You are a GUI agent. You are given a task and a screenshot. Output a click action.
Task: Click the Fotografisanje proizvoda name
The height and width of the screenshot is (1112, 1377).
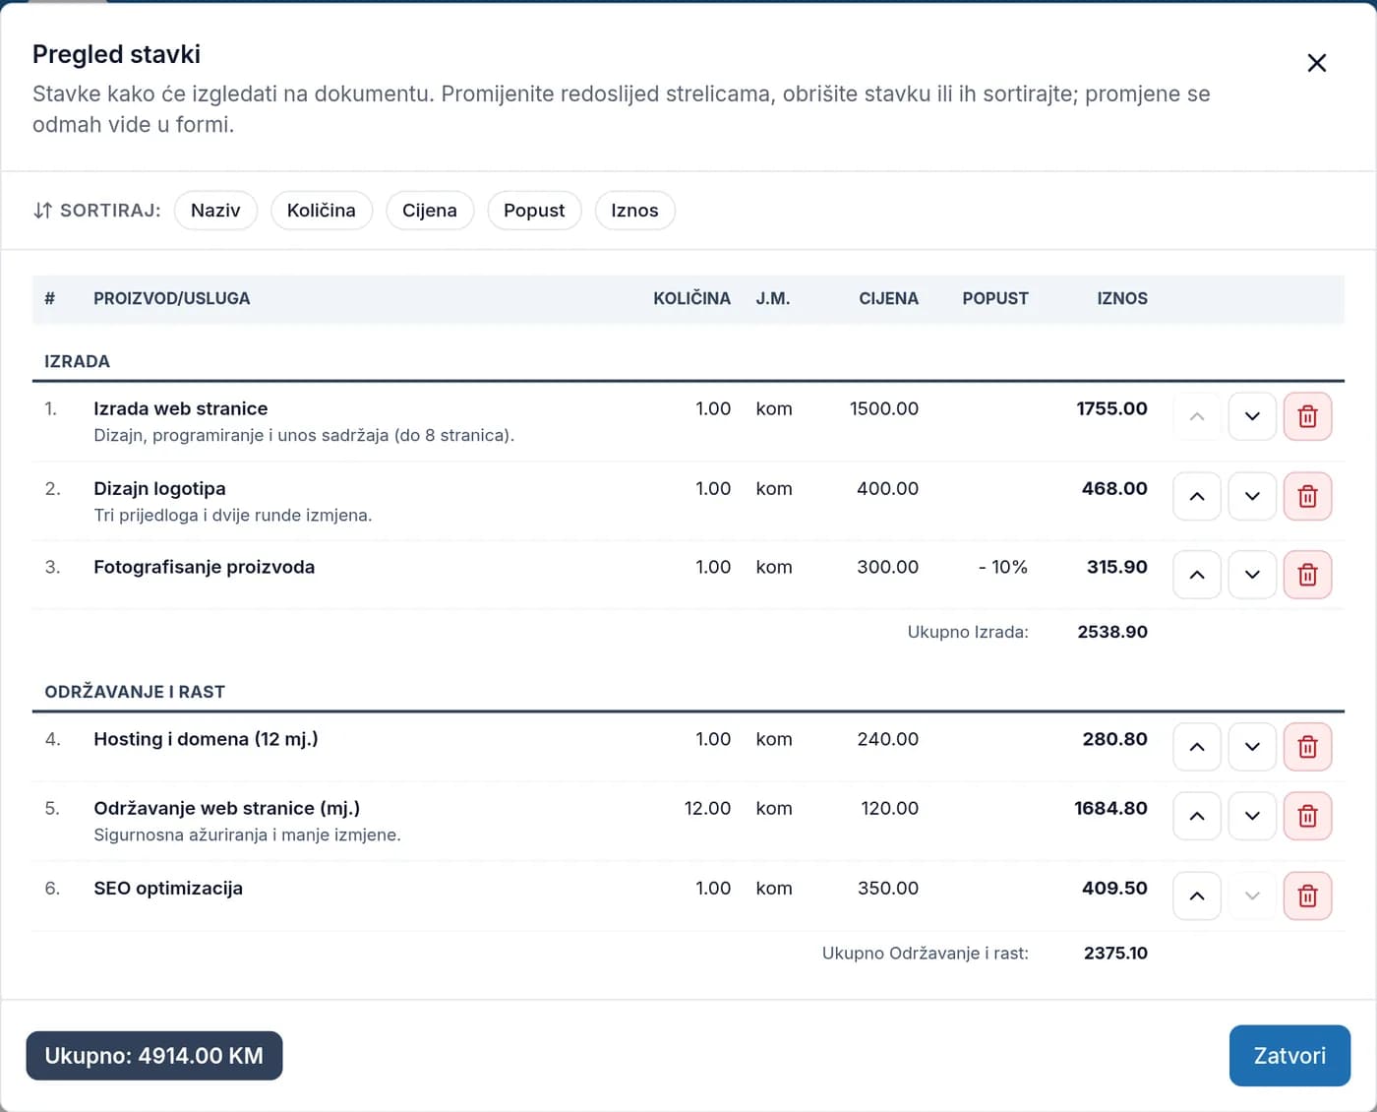pyautogui.click(x=205, y=567)
